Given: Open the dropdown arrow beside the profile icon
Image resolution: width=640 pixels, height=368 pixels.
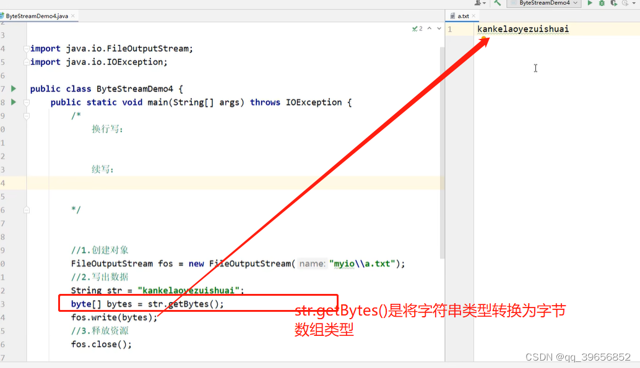Looking at the screenshot, I should 485,4.
